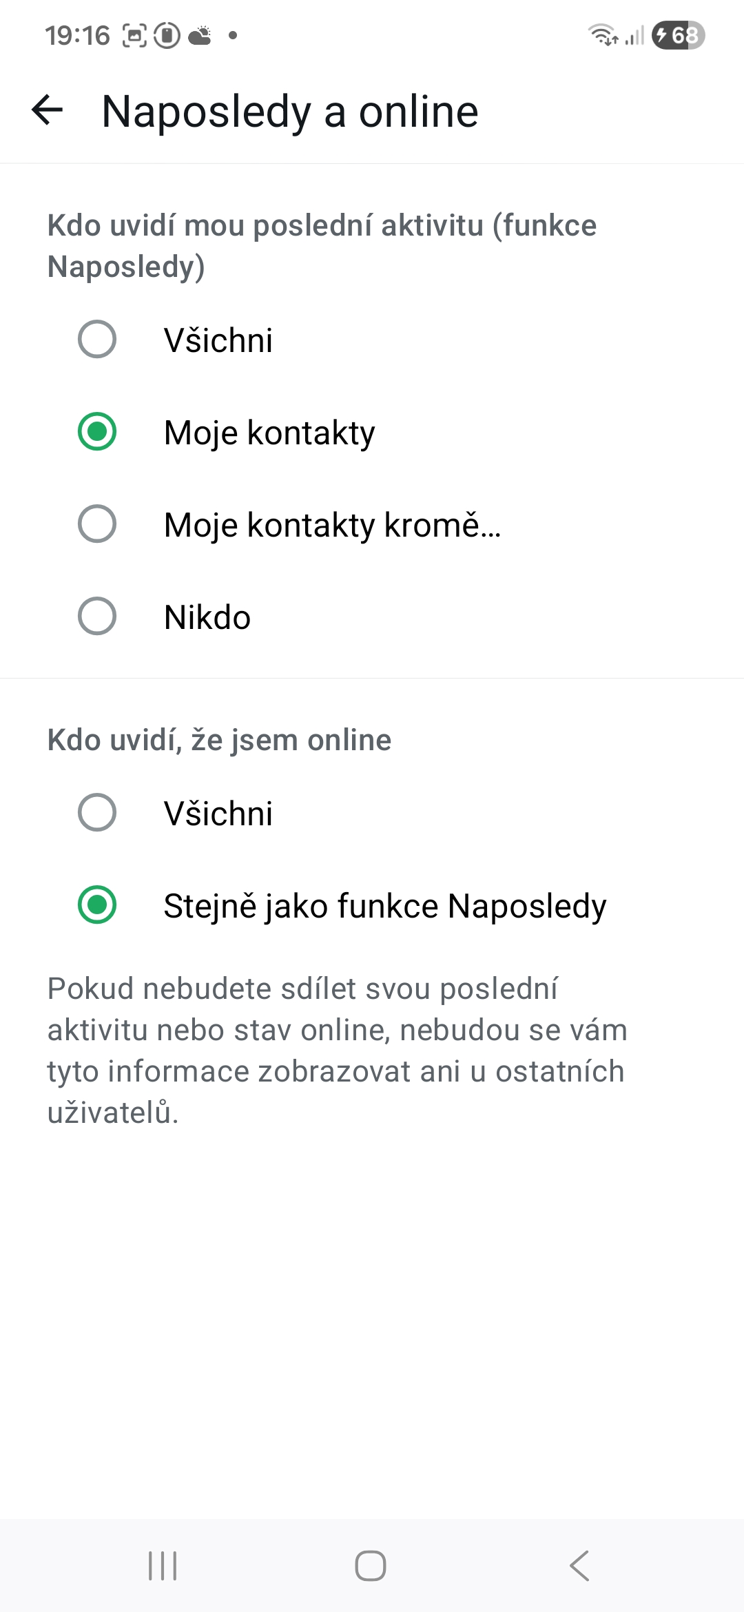Select Všichni under online visibility
The image size is (744, 1612).
97,813
